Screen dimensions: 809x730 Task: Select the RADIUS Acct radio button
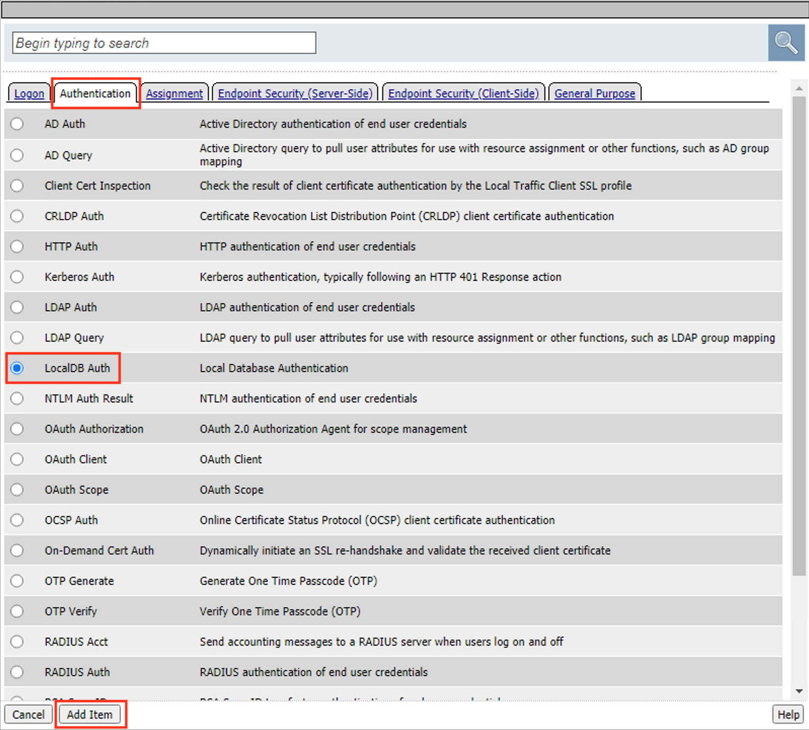coord(17,642)
